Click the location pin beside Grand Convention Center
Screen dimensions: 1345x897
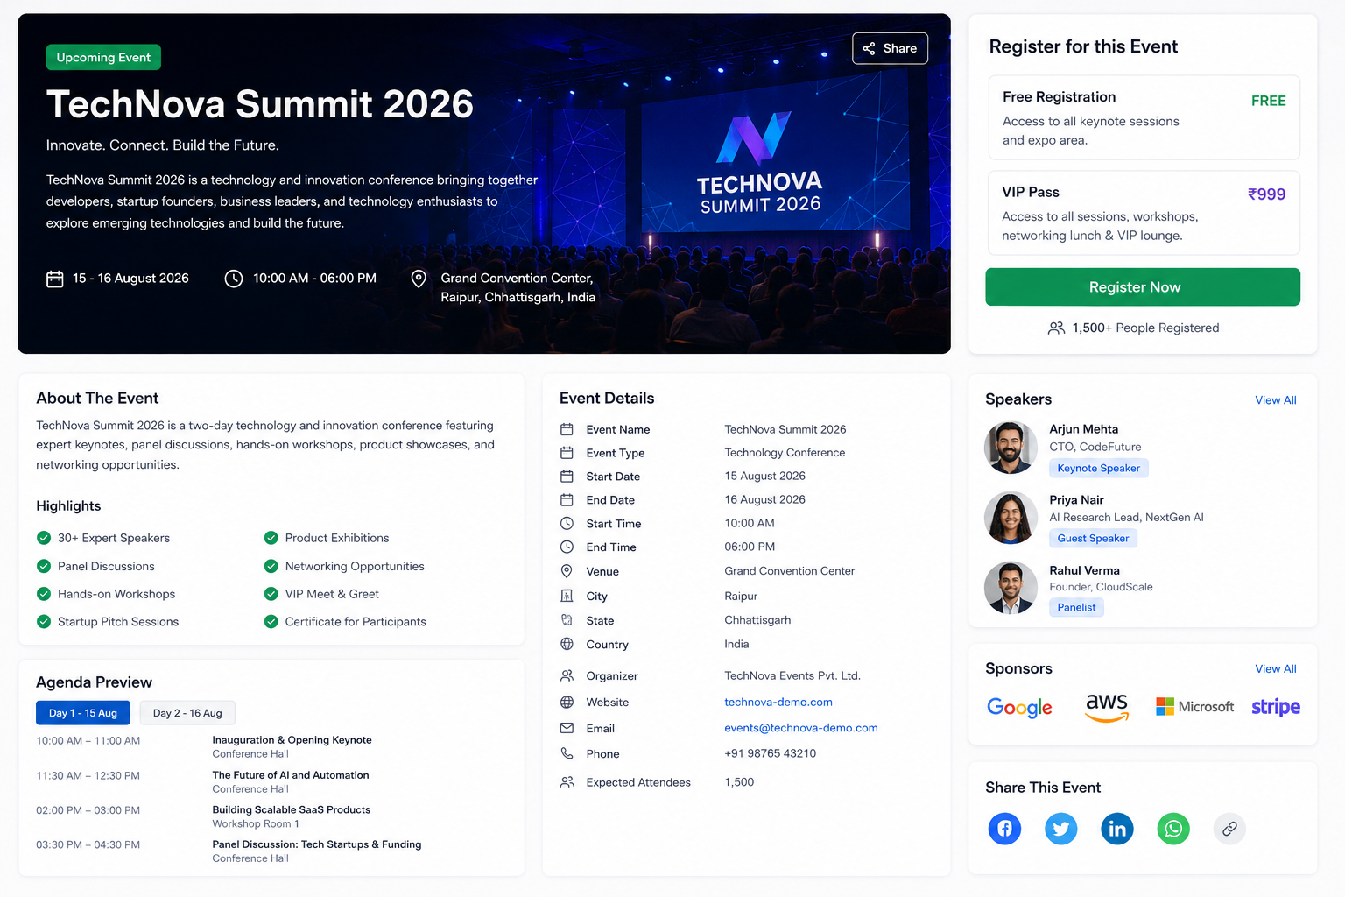click(x=419, y=279)
